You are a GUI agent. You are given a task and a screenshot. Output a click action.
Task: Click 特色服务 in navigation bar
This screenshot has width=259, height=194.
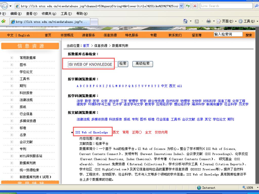pyautogui.click(x=132, y=35)
